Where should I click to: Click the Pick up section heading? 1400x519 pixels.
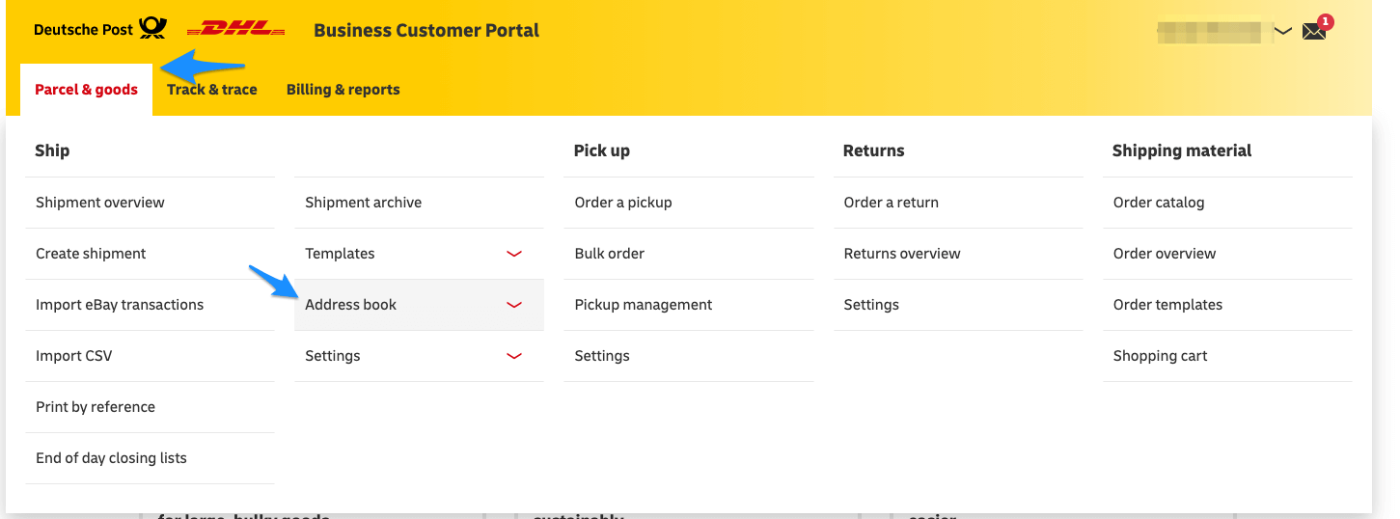(x=601, y=150)
